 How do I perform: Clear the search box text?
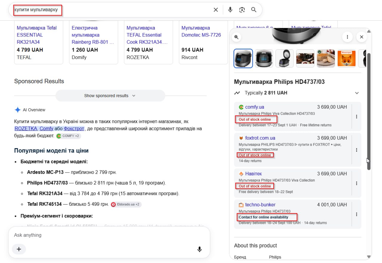pyautogui.click(x=216, y=10)
